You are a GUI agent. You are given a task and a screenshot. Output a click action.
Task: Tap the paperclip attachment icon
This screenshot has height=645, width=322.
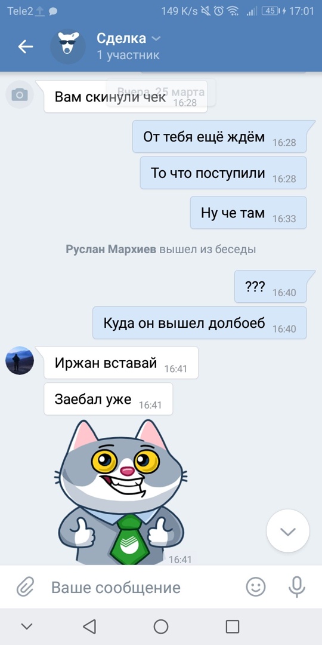26,587
